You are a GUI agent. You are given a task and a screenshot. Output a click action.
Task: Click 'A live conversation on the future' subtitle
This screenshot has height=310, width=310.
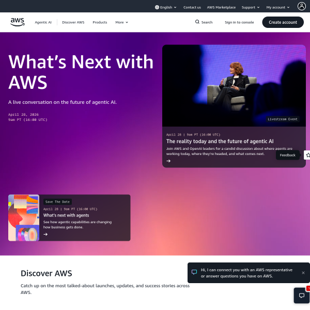[63, 102]
